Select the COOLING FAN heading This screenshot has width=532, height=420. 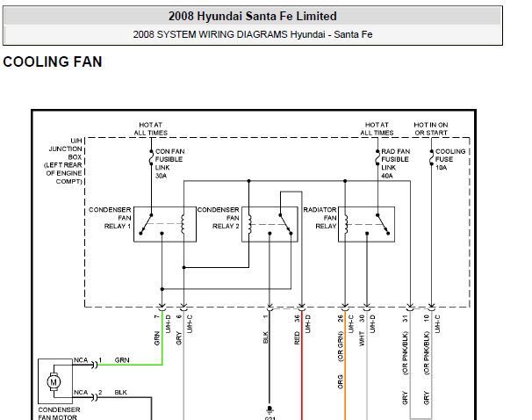point(53,62)
